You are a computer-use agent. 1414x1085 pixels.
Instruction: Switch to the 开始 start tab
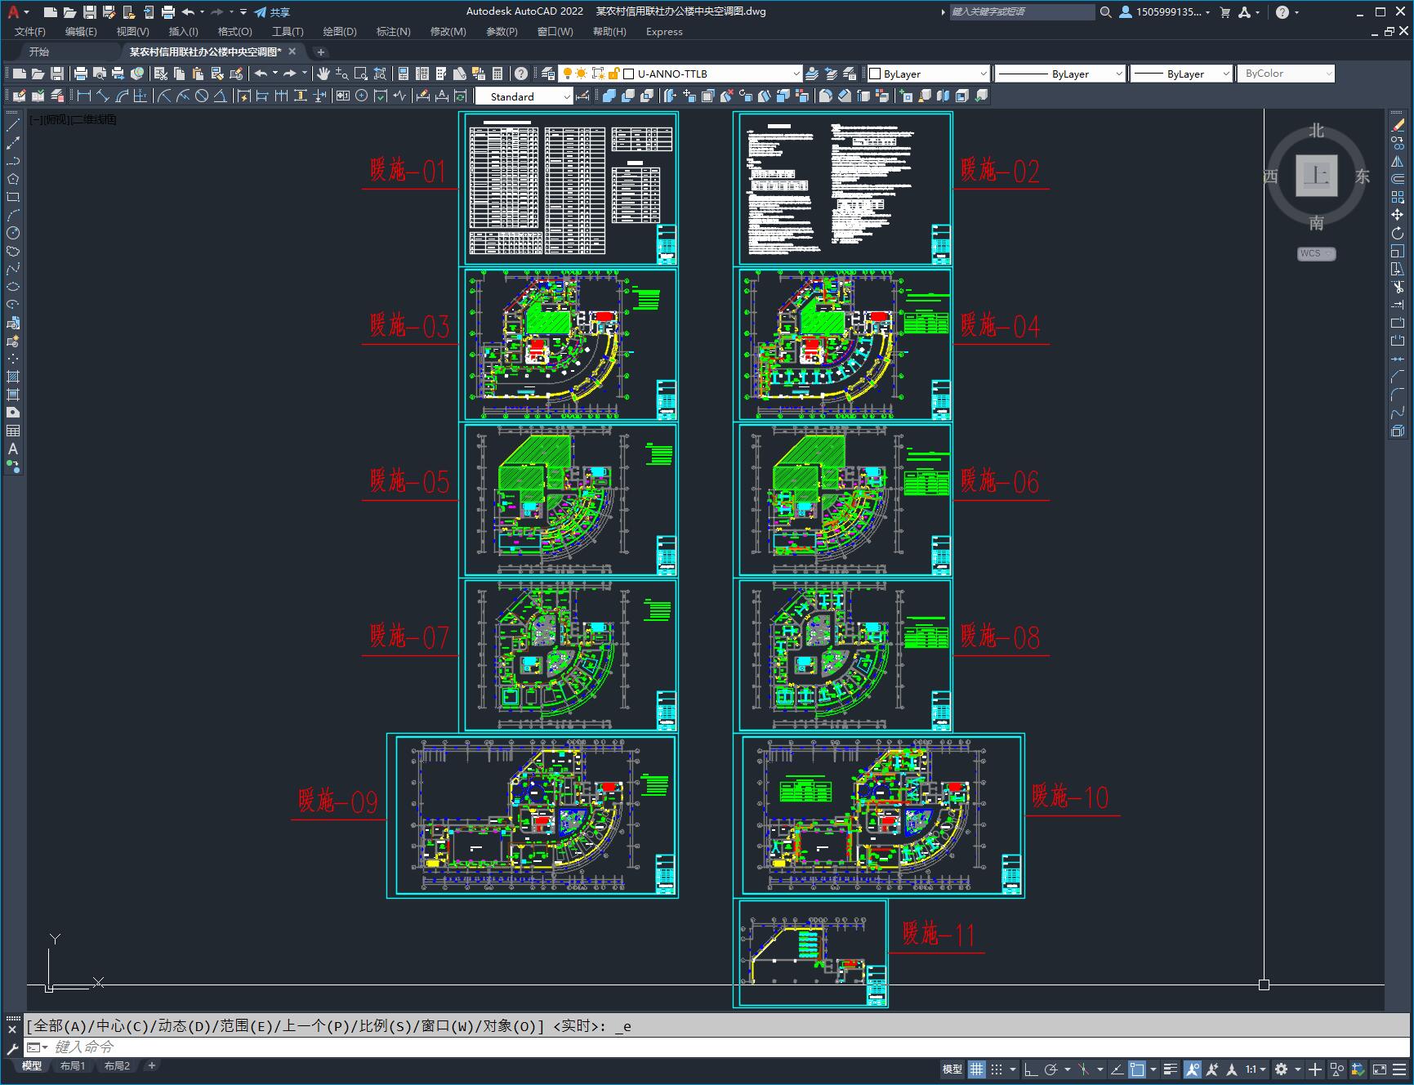39,51
